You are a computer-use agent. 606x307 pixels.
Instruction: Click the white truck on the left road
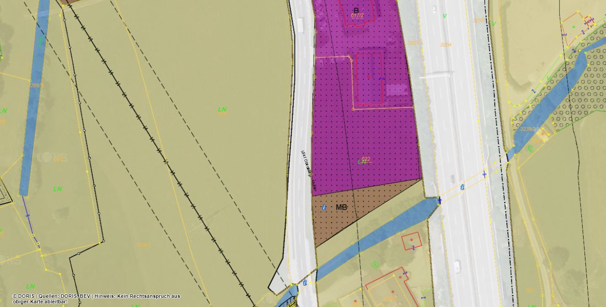click(300, 25)
